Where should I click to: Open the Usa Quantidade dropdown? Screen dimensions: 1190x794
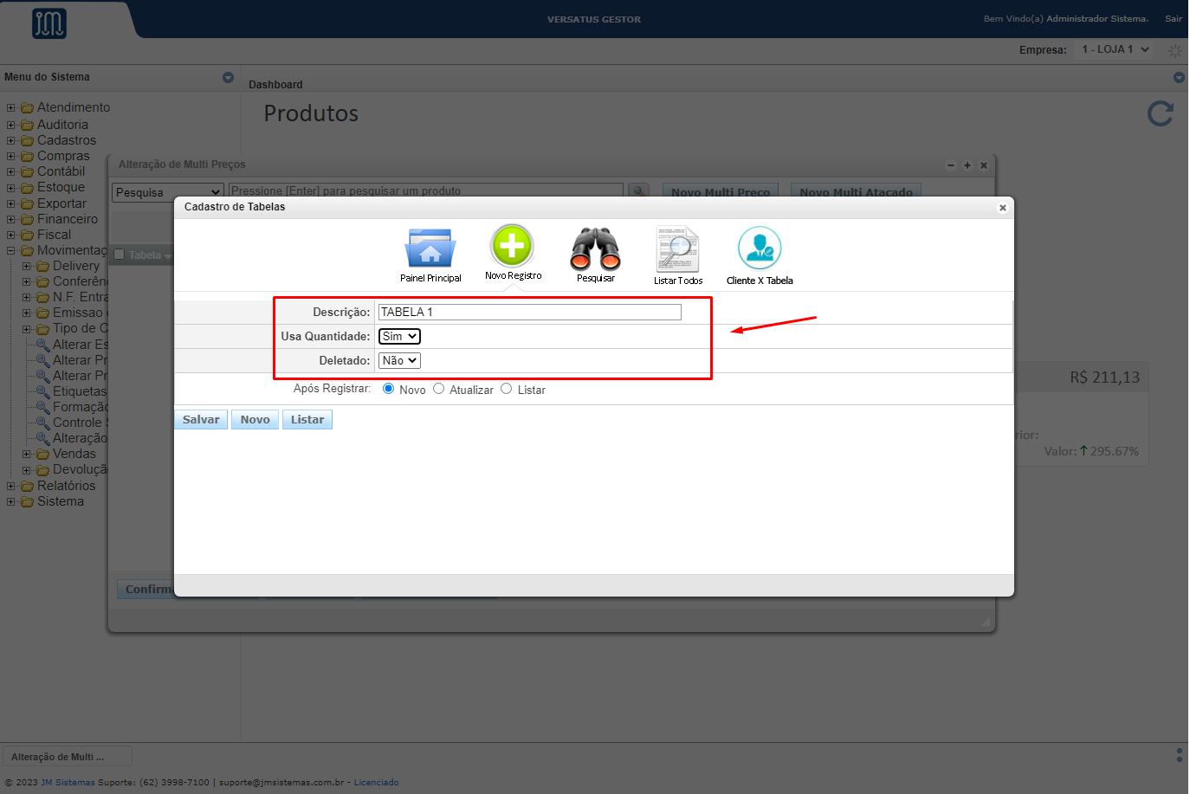[399, 336]
